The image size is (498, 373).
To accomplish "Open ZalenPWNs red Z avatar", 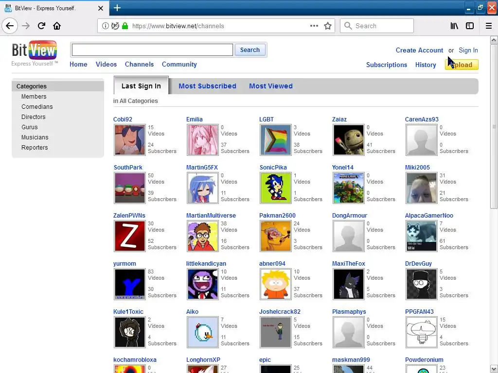I will [129, 236].
